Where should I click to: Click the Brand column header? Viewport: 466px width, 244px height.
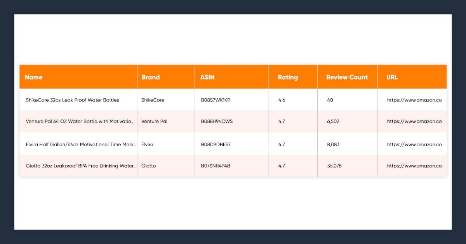(x=151, y=77)
